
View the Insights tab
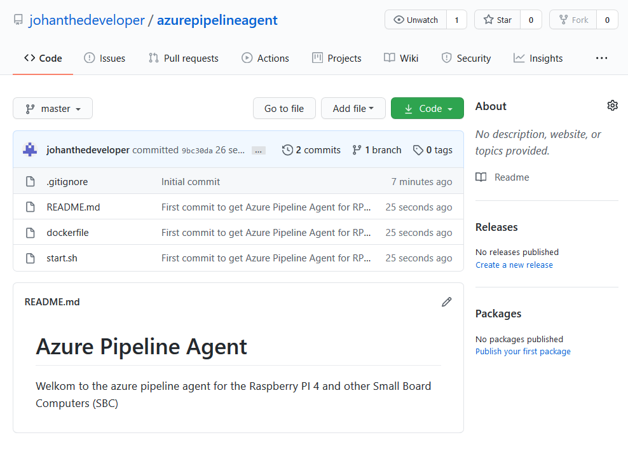click(x=538, y=58)
